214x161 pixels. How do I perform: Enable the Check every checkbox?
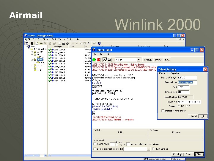(x=95, y=144)
